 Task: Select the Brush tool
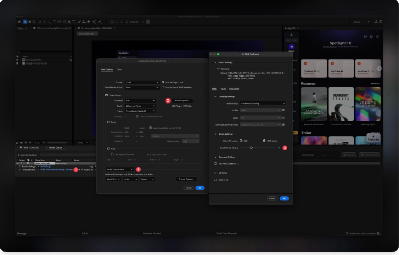[80, 22]
